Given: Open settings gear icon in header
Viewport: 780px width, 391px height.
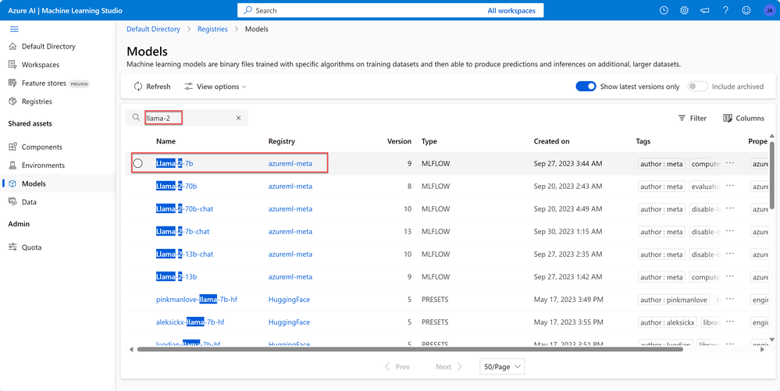Looking at the screenshot, I should click(x=685, y=10).
